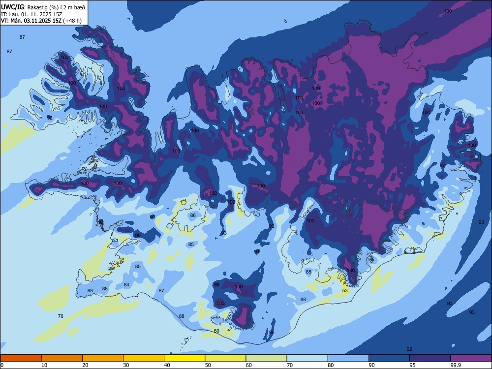Click the '80' tick label on legend
Viewport: 492px width, 369px height.
pos(331,365)
